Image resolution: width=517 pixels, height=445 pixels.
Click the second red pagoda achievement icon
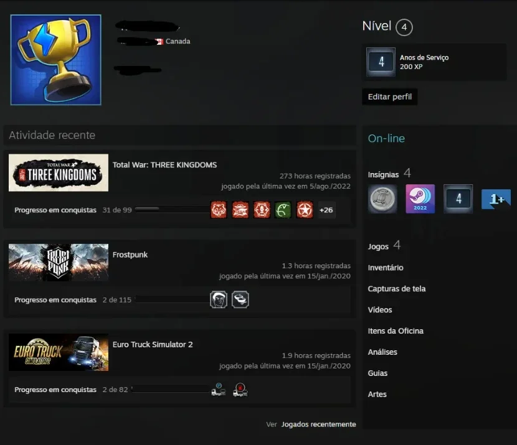(240, 210)
